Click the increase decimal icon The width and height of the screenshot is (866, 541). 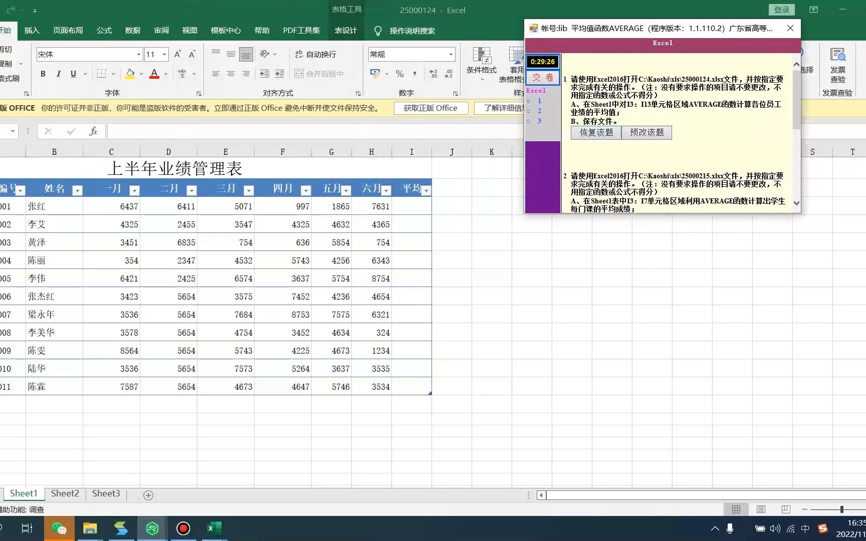click(433, 74)
